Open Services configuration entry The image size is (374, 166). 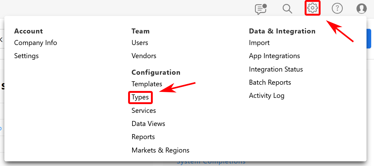point(144,111)
